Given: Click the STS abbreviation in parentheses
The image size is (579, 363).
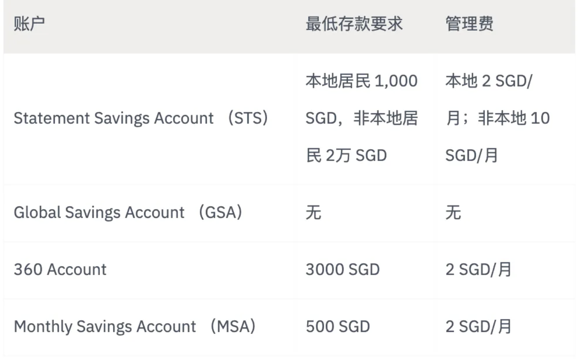Looking at the screenshot, I should (248, 118).
